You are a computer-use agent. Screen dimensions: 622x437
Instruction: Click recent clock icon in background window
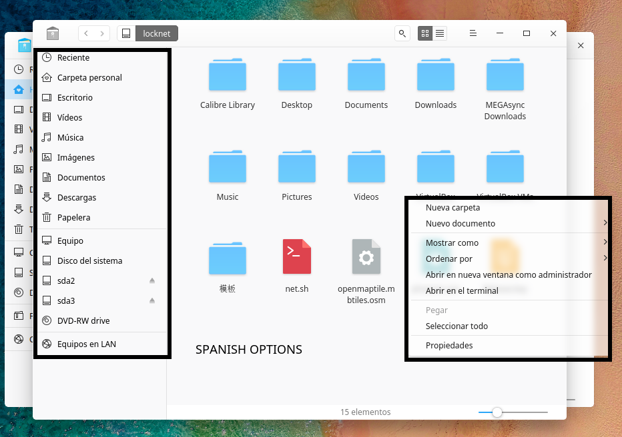(x=19, y=70)
